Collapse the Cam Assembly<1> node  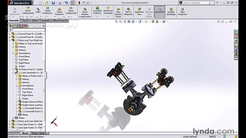13,73
